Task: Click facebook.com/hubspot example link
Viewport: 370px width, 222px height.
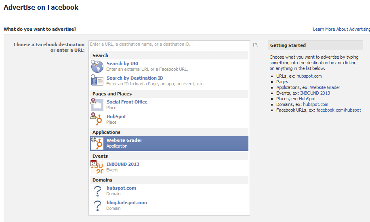Action: pos(338,110)
